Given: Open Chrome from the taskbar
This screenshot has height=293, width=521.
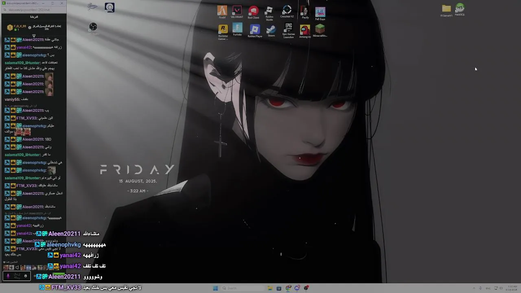Looking at the screenshot, I should pyautogui.click(x=288, y=288).
